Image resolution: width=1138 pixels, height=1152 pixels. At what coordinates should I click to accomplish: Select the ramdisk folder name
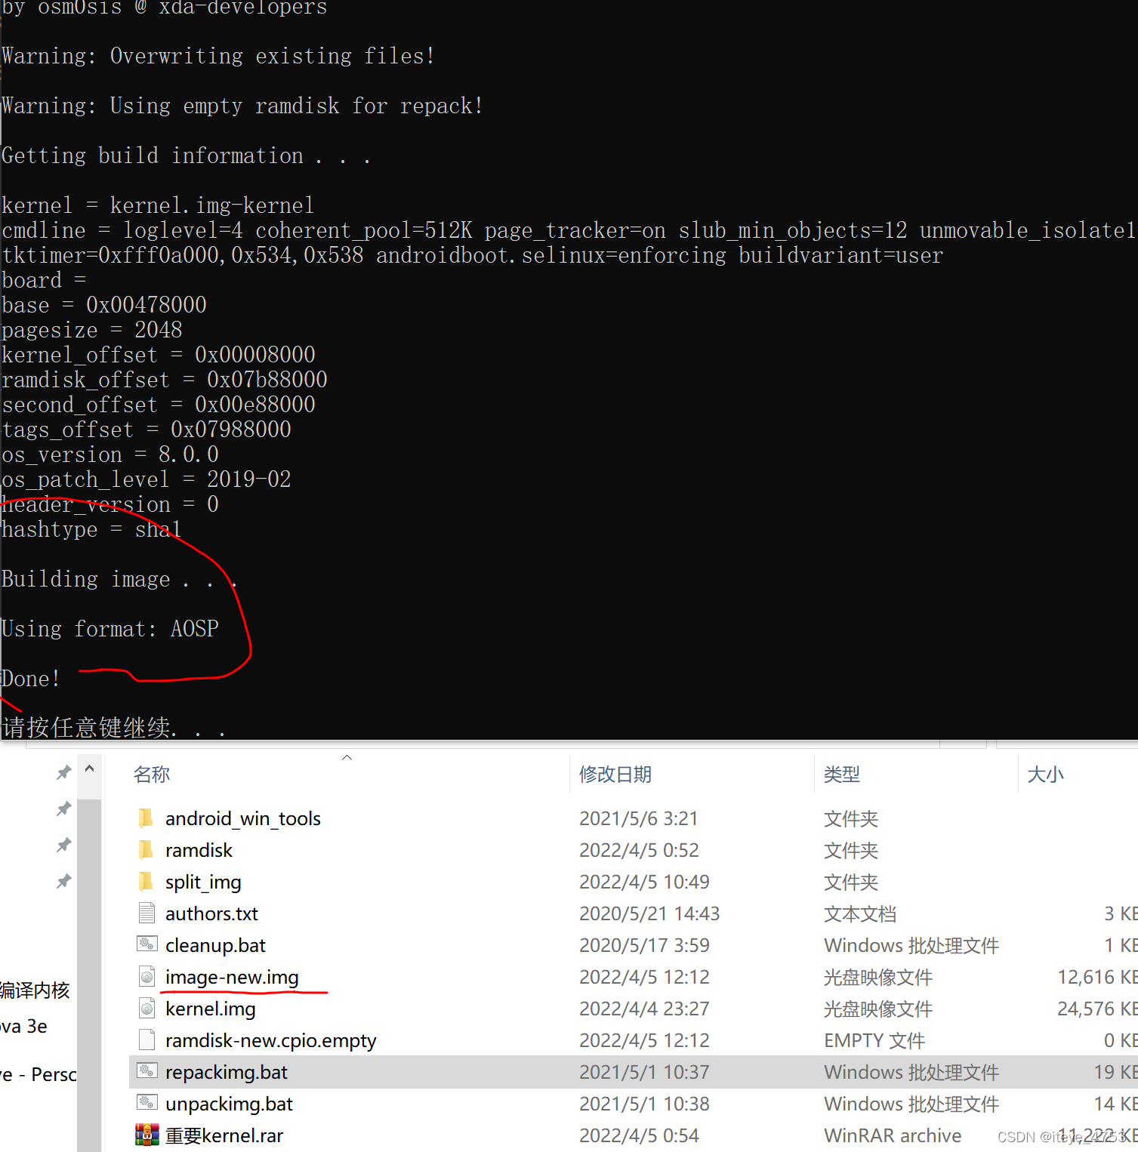(x=199, y=850)
